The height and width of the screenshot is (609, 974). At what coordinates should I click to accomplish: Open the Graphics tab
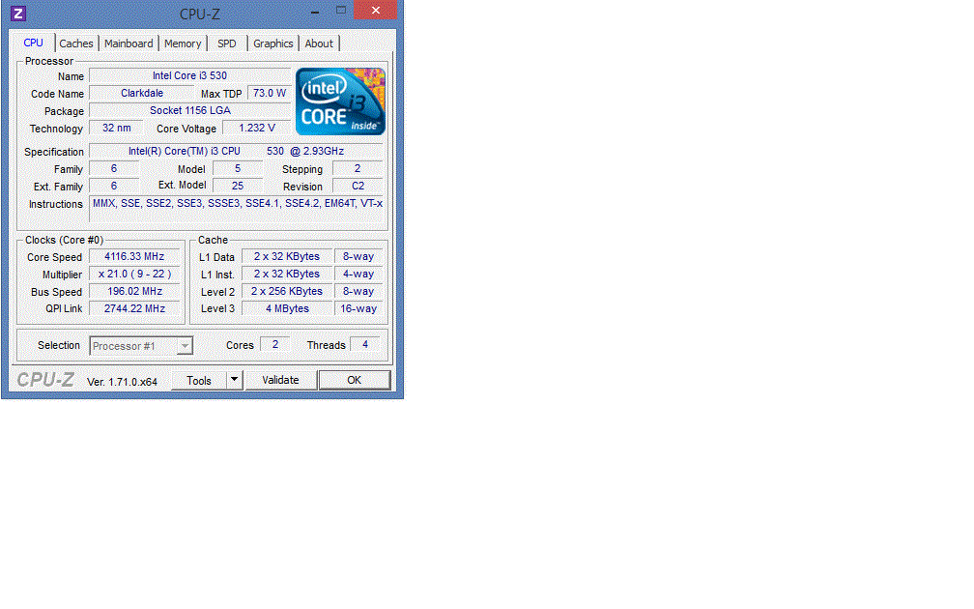(x=273, y=43)
